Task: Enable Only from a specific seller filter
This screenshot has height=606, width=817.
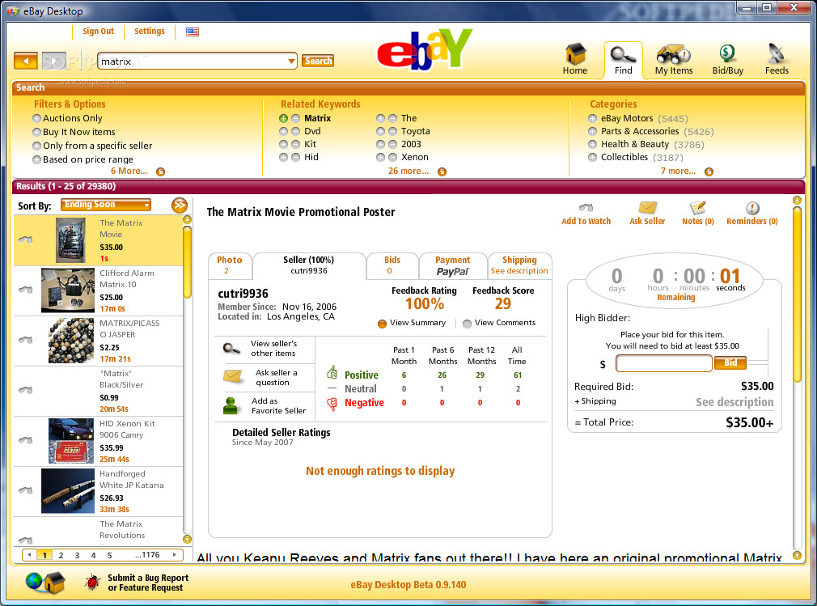Action: [x=36, y=146]
